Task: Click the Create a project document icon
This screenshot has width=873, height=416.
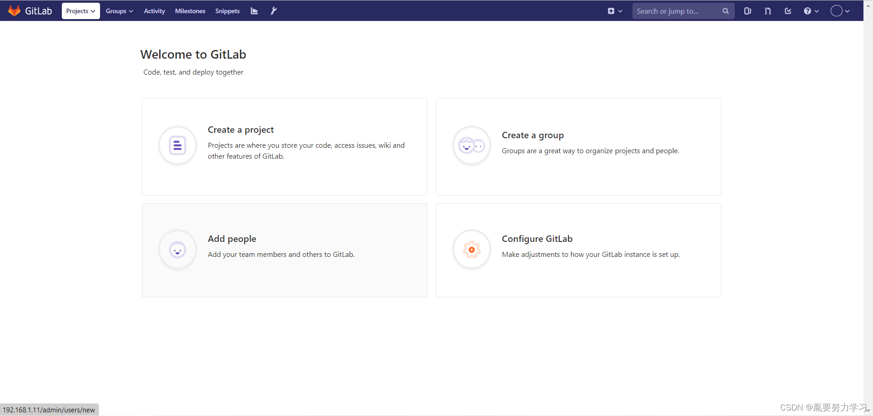Action: (x=177, y=145)
